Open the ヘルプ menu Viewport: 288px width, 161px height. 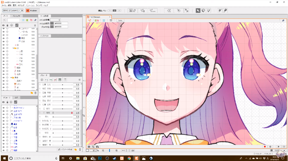pos(46,6)
